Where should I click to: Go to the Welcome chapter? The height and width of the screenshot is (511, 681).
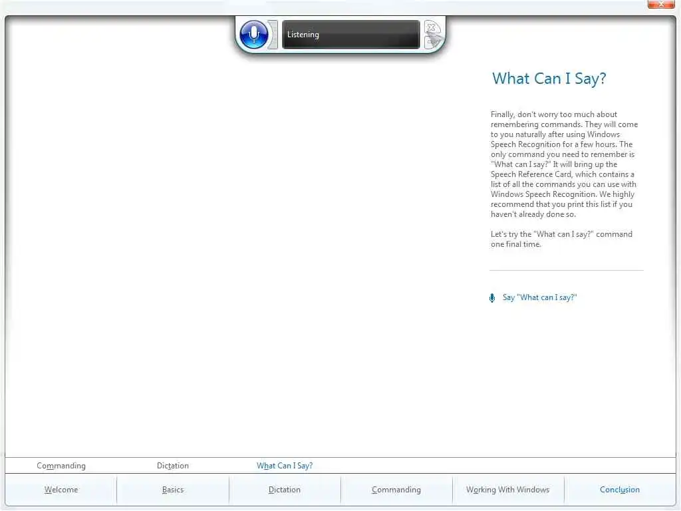point(61,490)
